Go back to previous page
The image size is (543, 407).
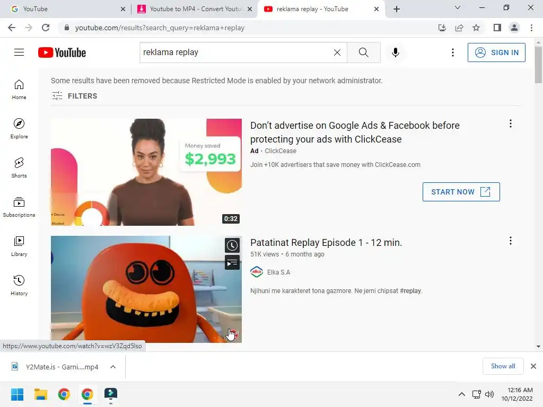click(12, 28)
